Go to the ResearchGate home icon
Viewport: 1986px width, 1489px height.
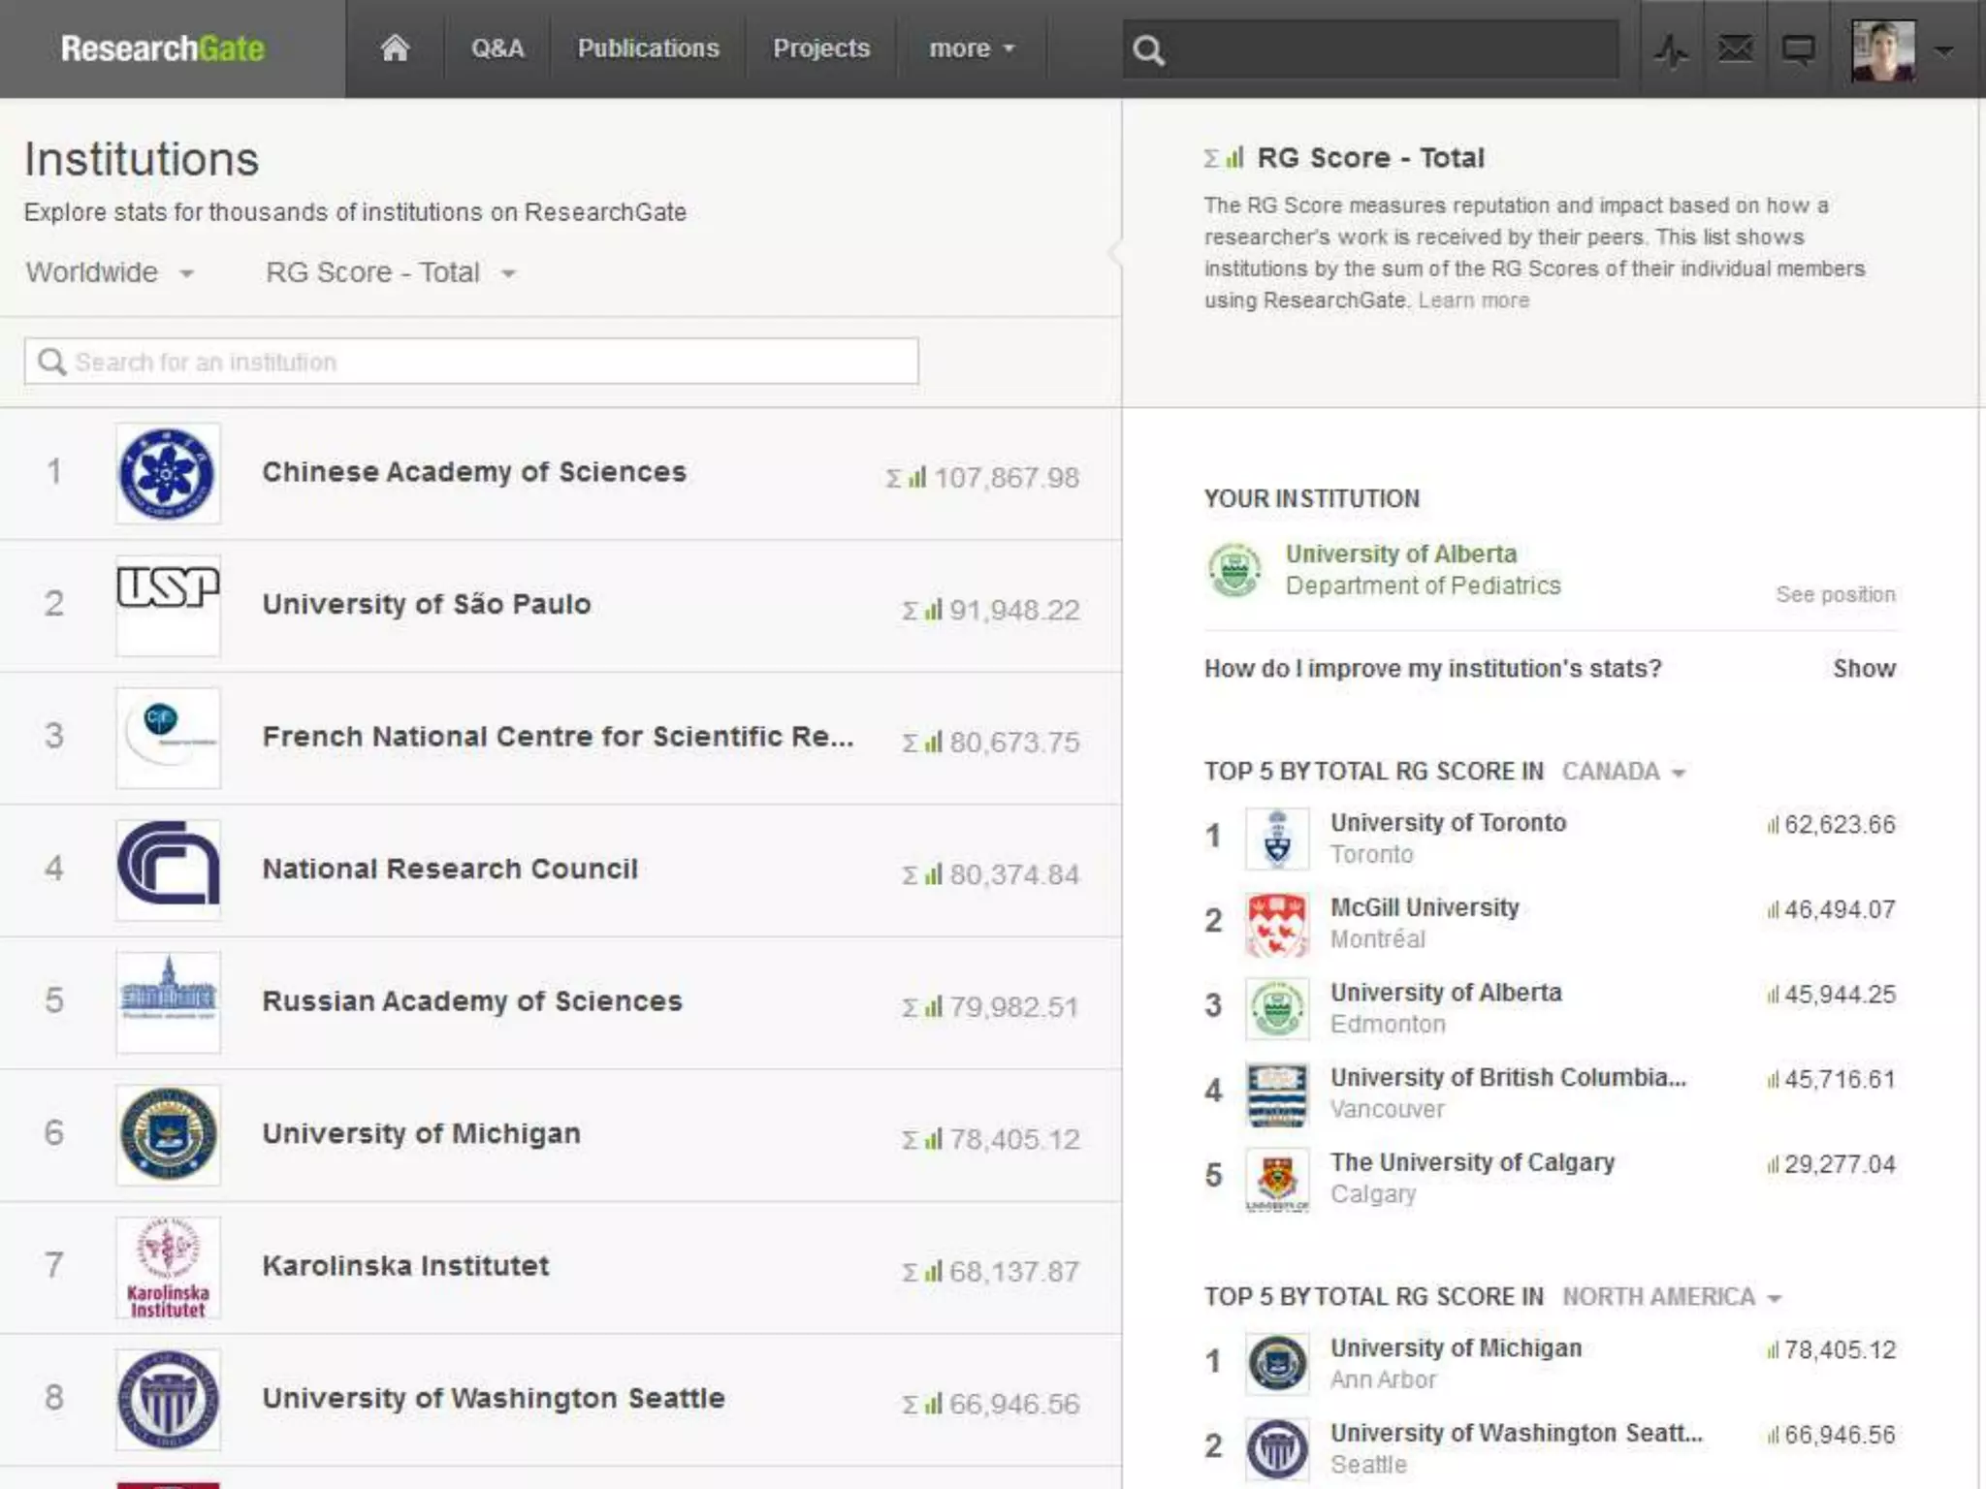coord(395,48)
